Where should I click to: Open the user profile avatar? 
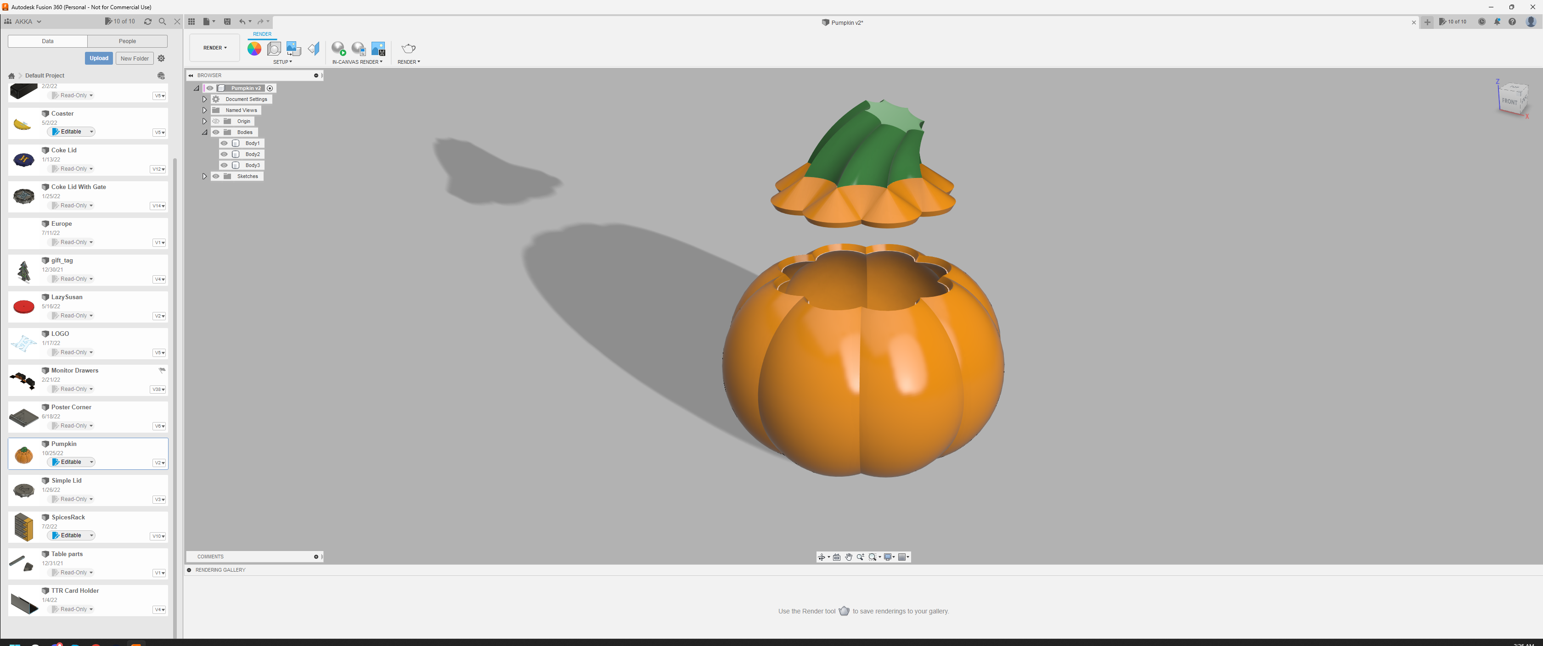[1531, 22]
